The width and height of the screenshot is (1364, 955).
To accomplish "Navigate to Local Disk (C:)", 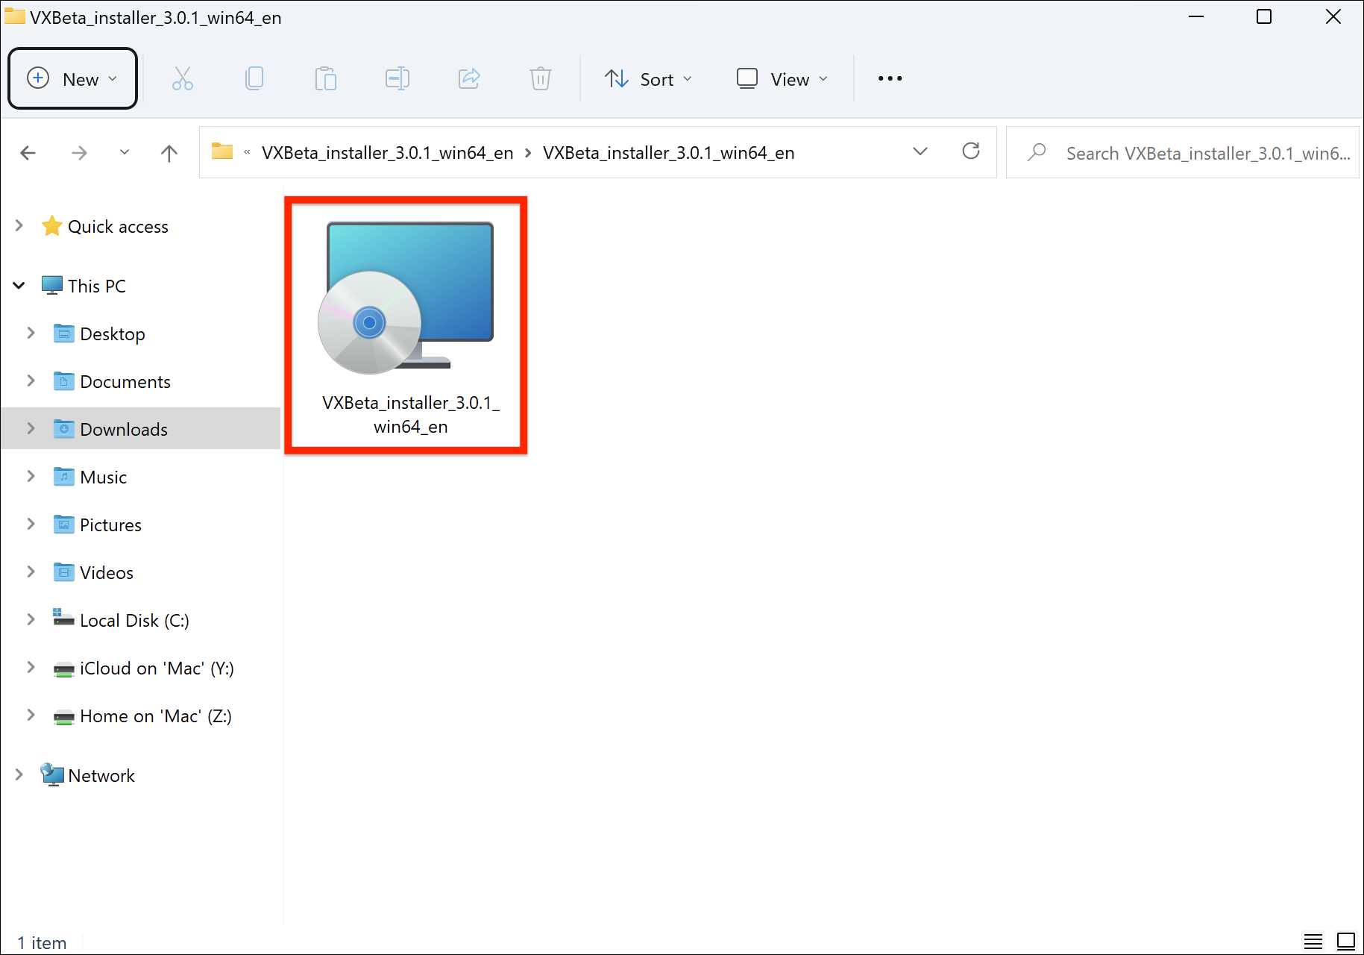I will click(134, 620).
